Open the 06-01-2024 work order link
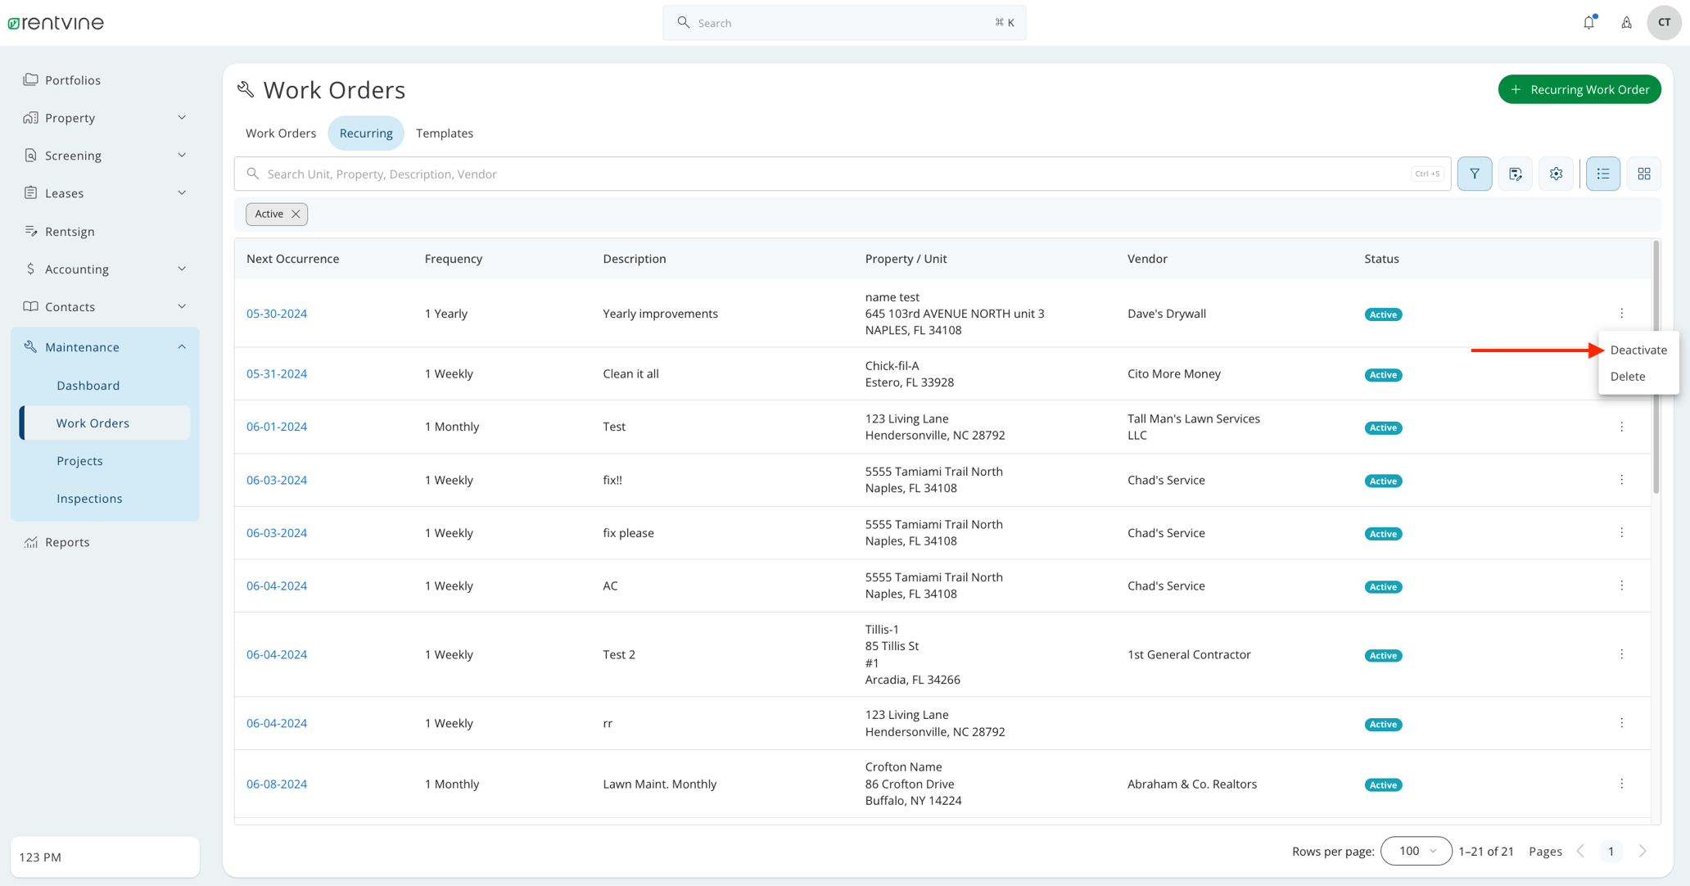This screenshot has width=1690, height=886. click(x=277, y=427)
